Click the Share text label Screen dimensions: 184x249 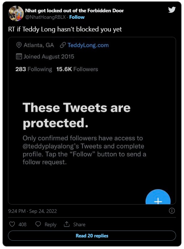pos(79,224)
